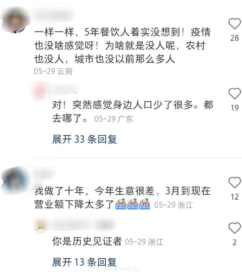Like the Yunnan comment with 28 likes
242x277 pixels.
235,24
